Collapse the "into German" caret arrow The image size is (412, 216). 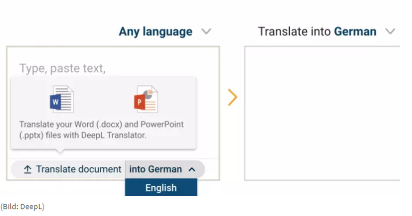(192, 169)
